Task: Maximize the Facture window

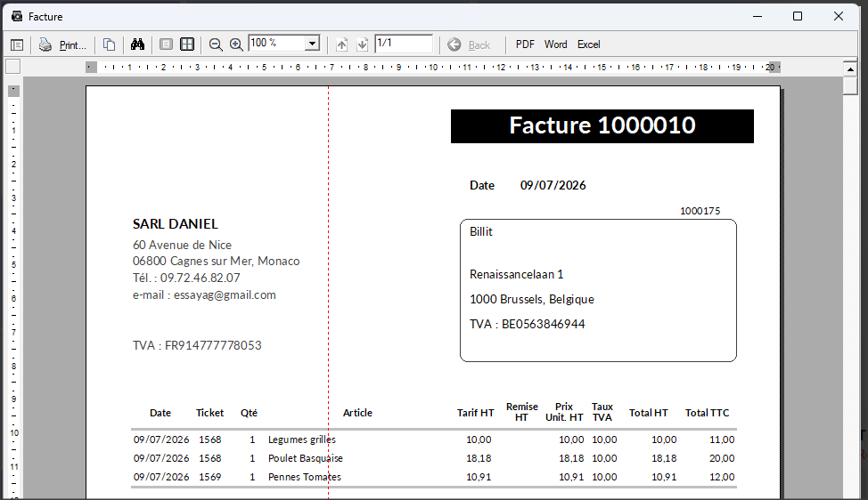Action: tap(798, 17)
